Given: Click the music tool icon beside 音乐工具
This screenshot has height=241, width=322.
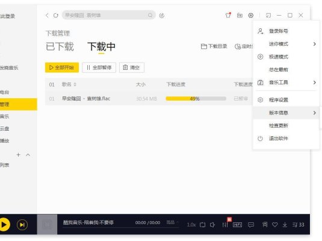Looking at the screenshot, I should coord(260,83).
